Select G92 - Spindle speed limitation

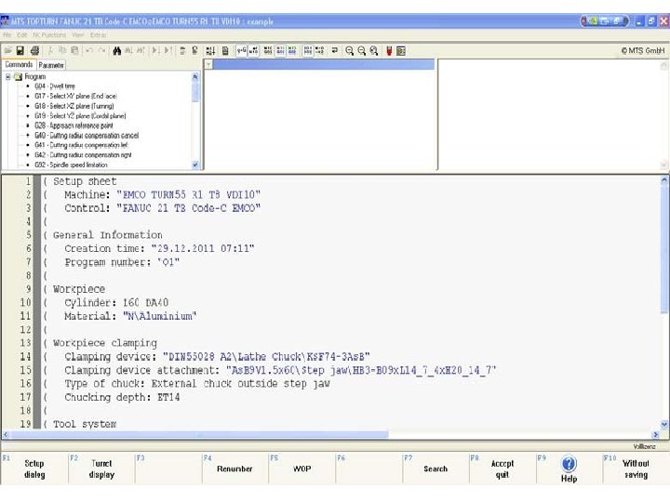point(72,165)
